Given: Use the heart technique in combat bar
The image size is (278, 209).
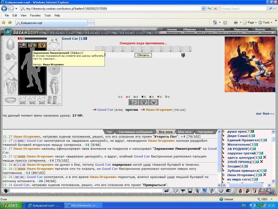Looking at the screenshot, I should (154, 102).
